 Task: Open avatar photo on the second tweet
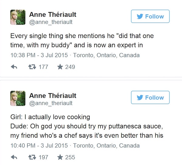point(18,98)
